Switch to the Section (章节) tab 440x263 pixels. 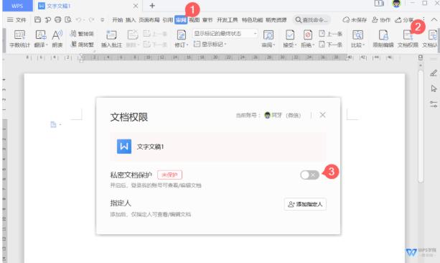(x=207, y=19)
